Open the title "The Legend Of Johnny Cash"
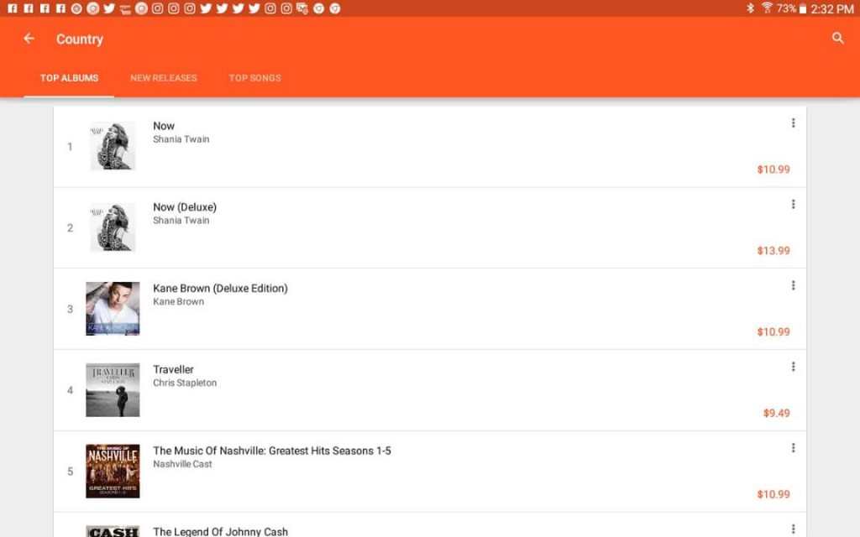 [x=221, y=531]
